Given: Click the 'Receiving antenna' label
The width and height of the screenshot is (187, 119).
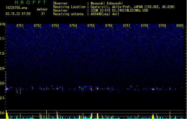Looking at the screenshot, I should (x=68, y=14).
